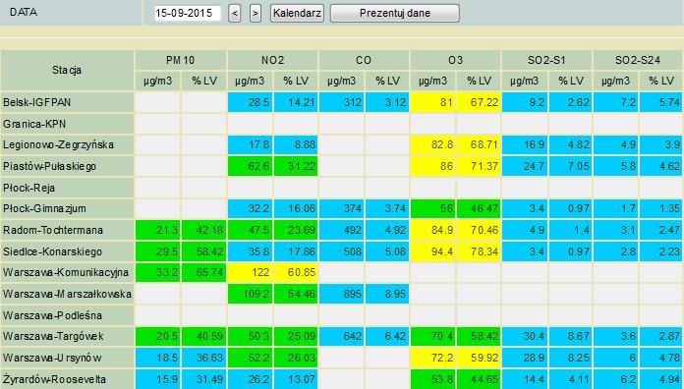
Task: Click the Prezentuj dane button
Action: 395,13
